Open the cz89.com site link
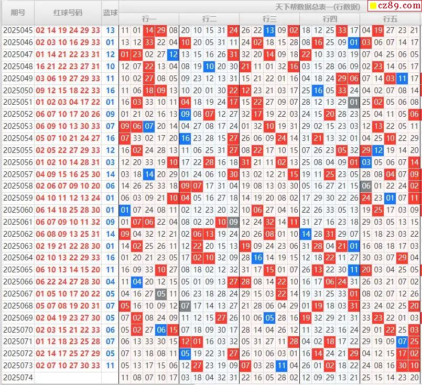Viewport: 422px width, 385px height. point(395,6)
